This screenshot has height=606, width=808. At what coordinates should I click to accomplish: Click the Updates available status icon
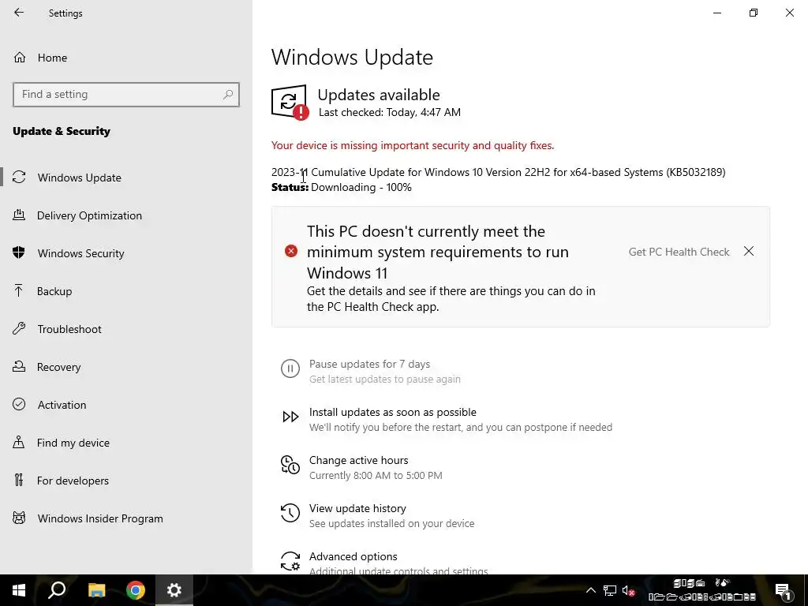click(x=290, y=102)
